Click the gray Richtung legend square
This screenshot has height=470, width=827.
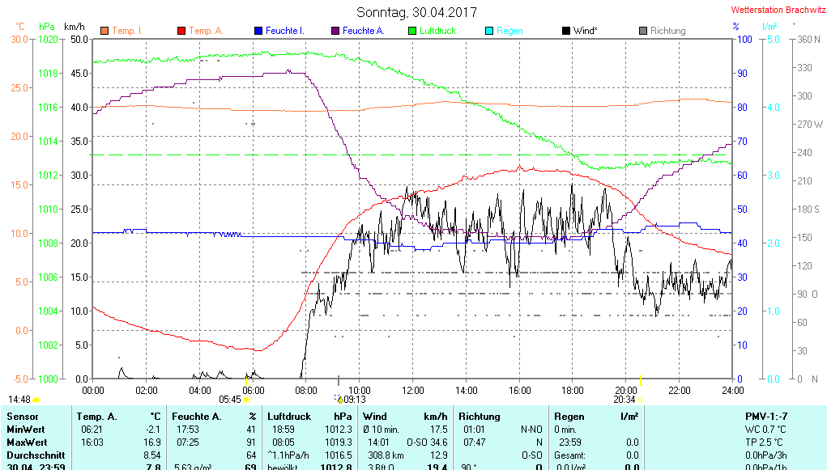pyautogui.click(x=643, y=31)
